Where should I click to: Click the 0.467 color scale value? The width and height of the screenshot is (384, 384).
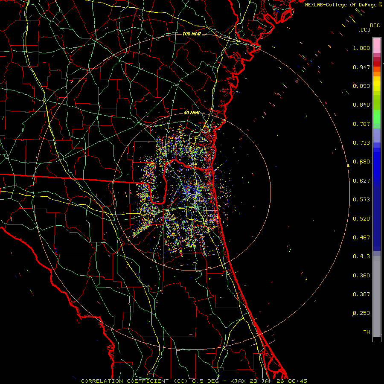coord(361,238)
